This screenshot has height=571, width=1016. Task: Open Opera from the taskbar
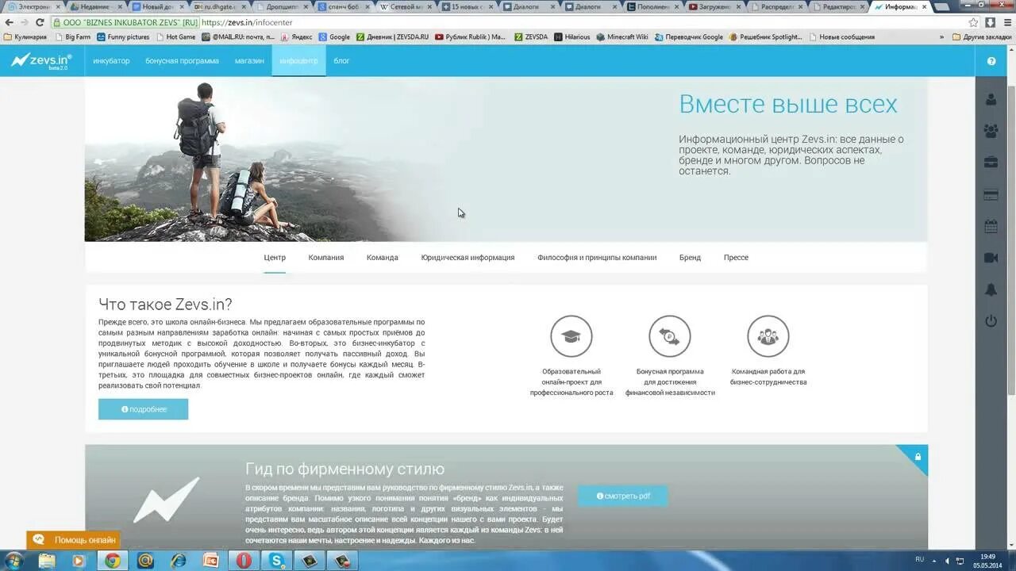point(244,561)
